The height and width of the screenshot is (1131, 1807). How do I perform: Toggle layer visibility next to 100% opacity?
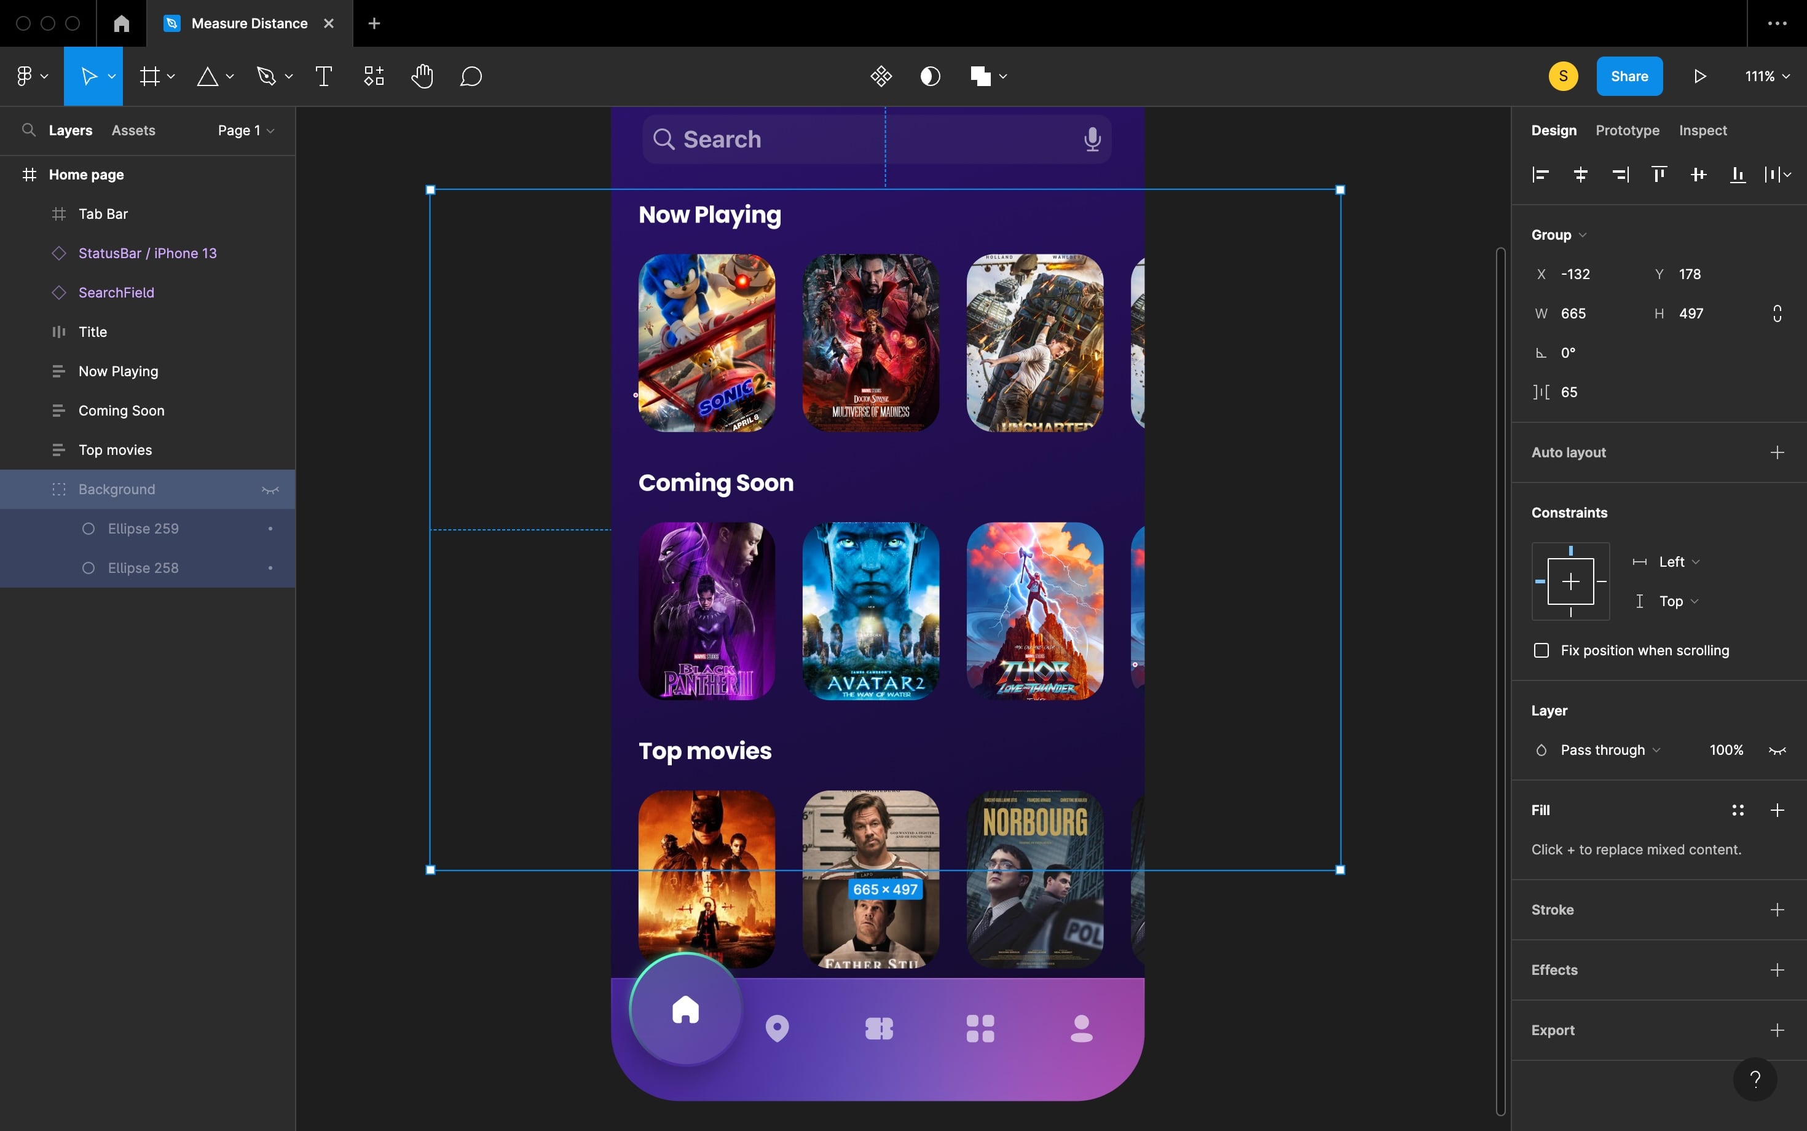pyautogui.click(x=1777, y=751)
